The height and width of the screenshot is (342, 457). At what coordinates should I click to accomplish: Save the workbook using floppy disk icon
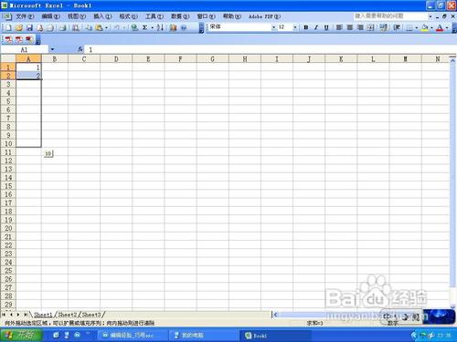[x=29, y=27]
